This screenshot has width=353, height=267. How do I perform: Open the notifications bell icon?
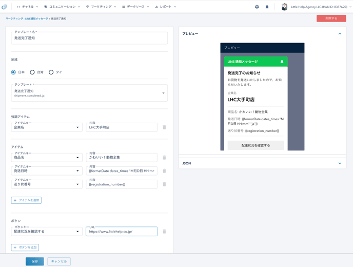(267, 7)
